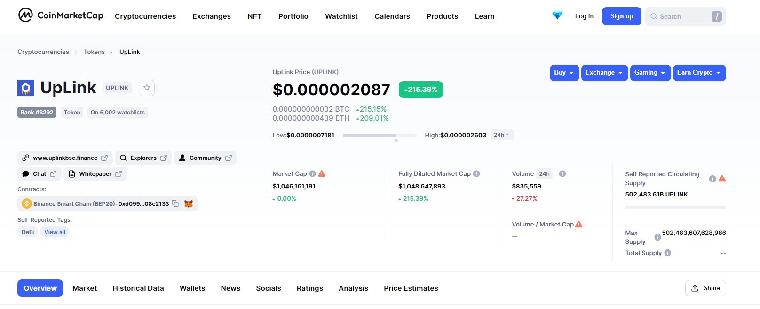Open Learn nav menu
Viewport: 760px width, 309px height.
coord(485,16)
